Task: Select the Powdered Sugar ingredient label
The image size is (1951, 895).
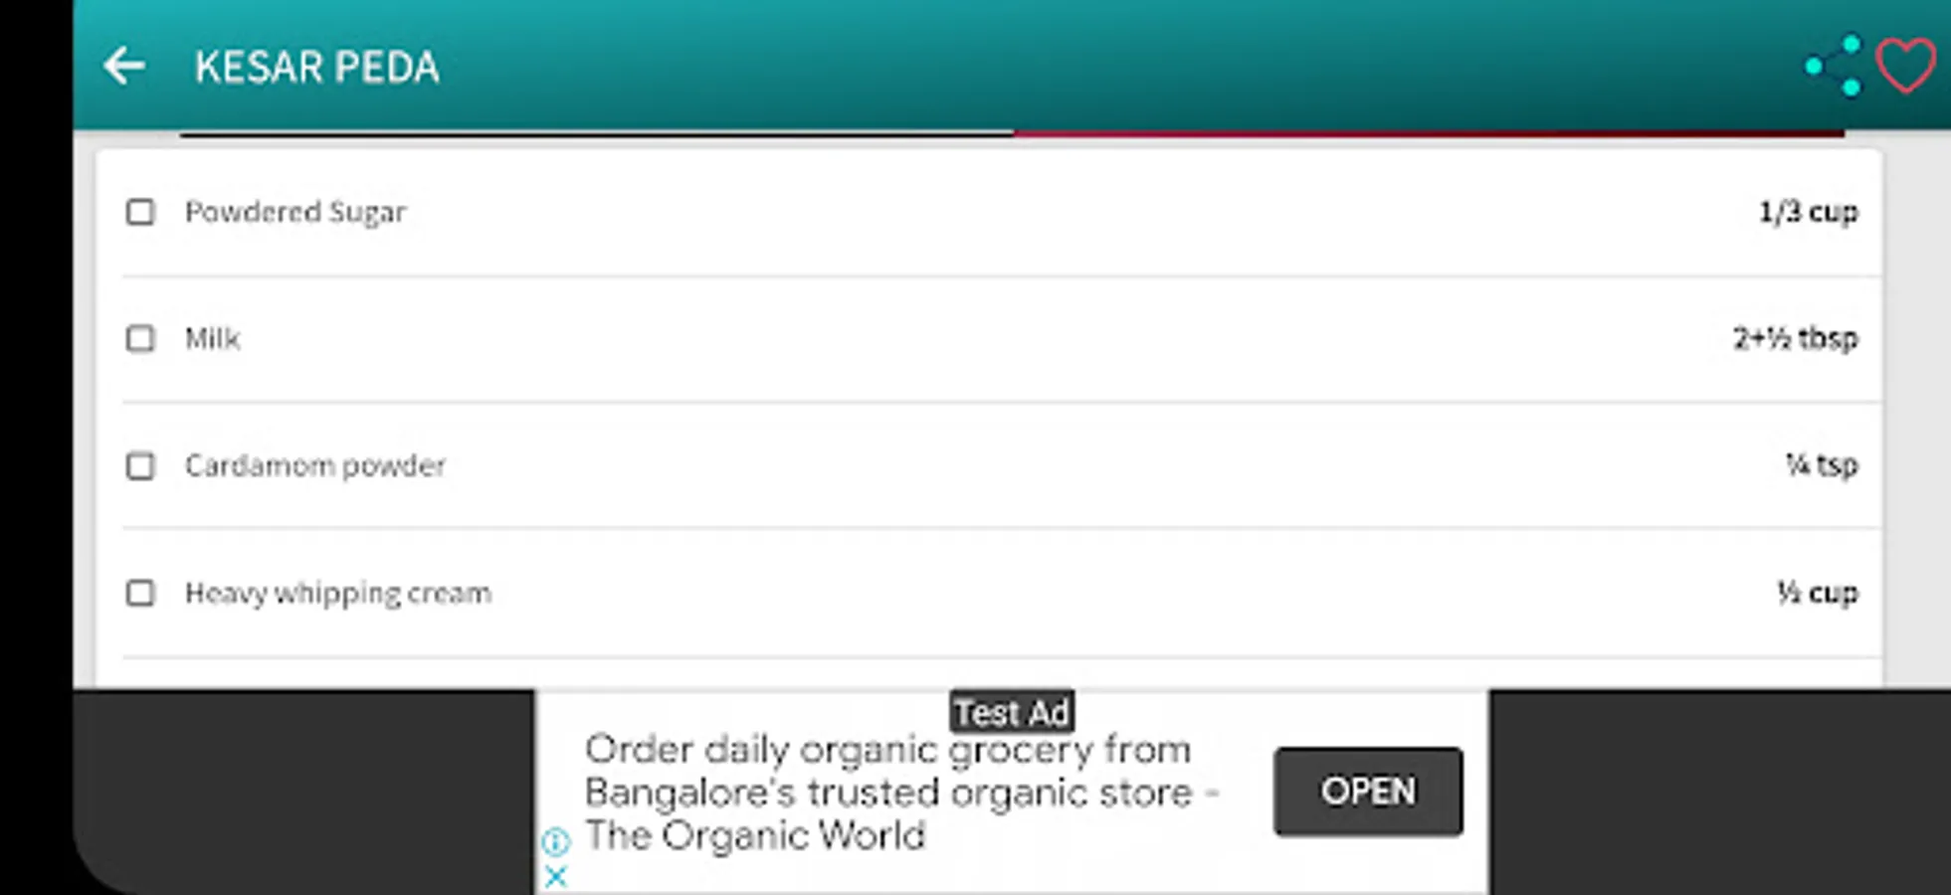Action: click(295, 213)
